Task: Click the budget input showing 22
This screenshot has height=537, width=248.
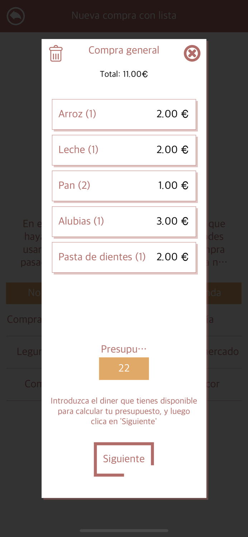Action: tap(124, 368)
